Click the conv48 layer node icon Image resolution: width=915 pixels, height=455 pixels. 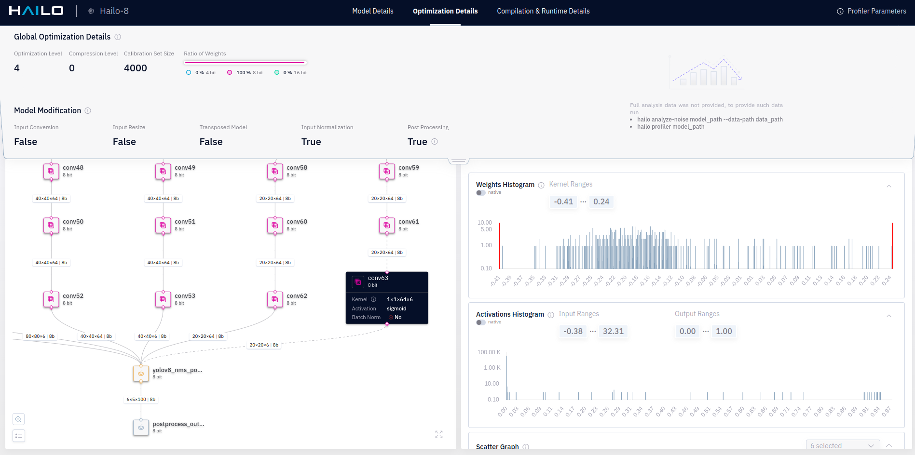coord(51,171)
